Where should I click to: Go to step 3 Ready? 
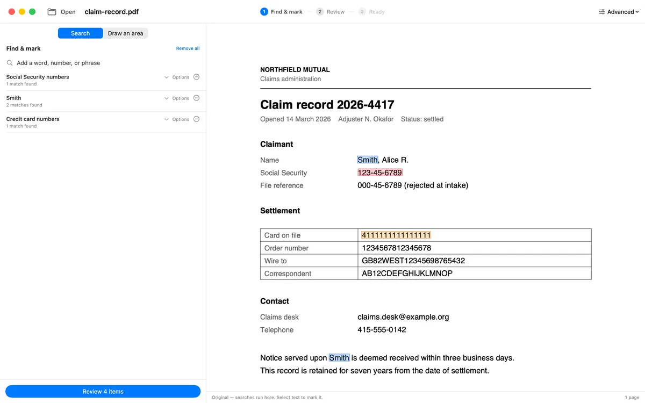pos(371,12)
